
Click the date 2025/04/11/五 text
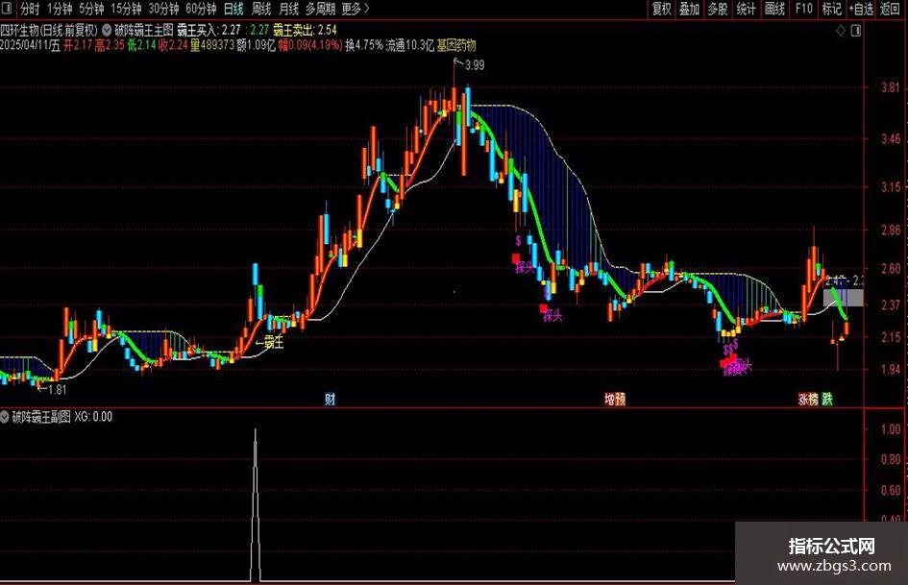click(x=30, y=45)
